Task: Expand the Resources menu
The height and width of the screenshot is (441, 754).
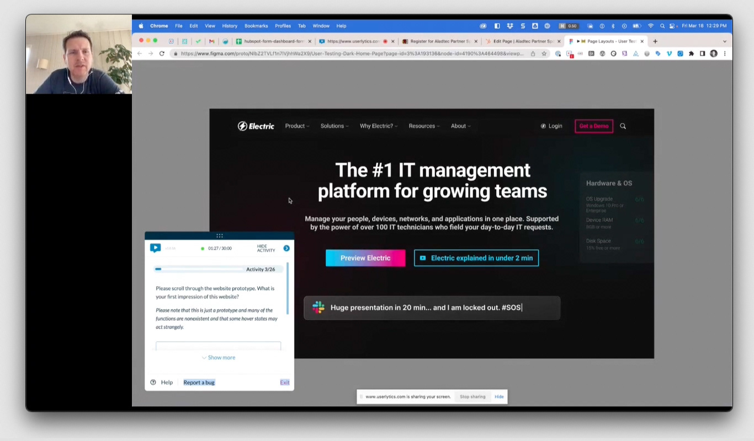Action: 424,126
